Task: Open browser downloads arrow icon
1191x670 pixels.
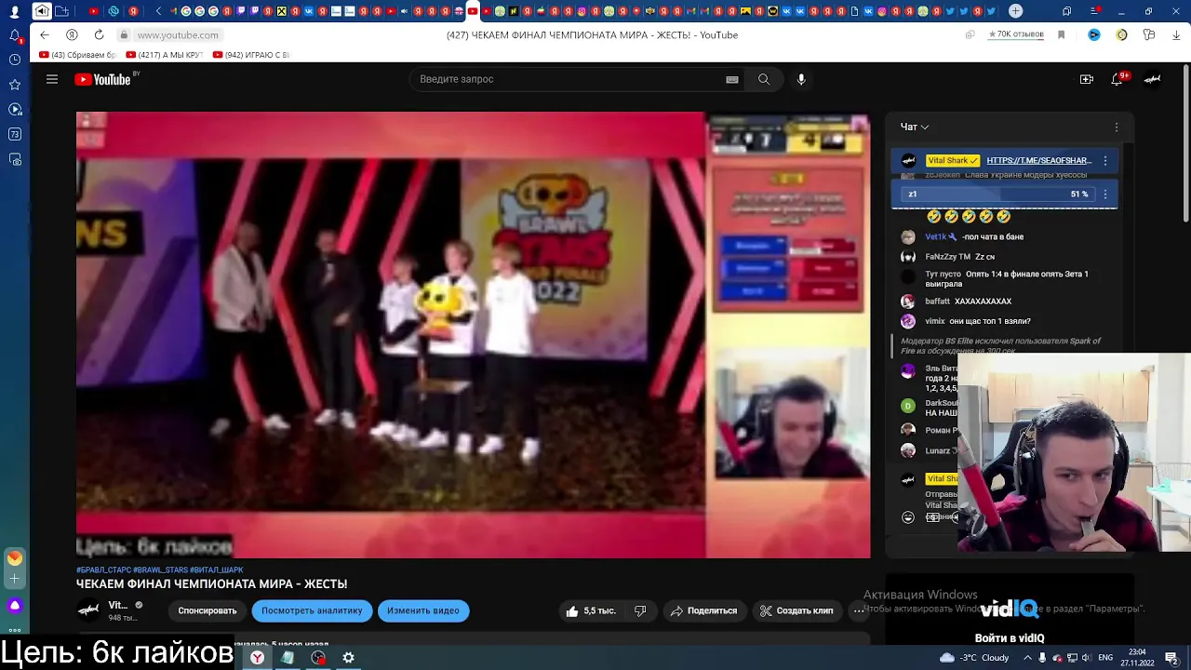Action: click(1176, 34)
